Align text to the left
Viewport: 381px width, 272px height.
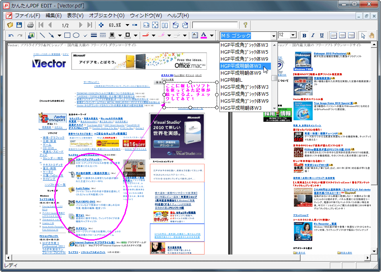334,35
